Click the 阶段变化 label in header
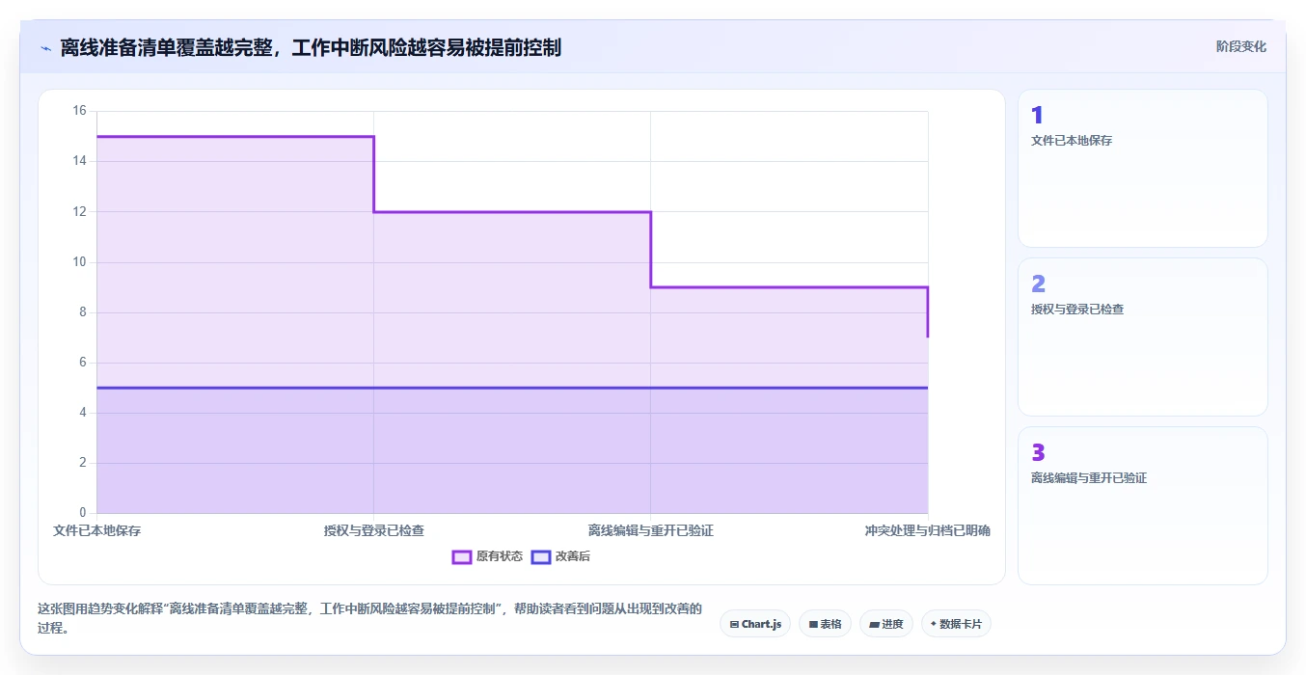1306x675 pixels. click(x=1241, y=46)
